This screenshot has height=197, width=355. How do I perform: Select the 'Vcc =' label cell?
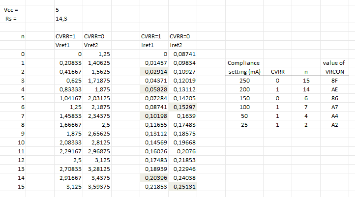click(x=11, y=9)
